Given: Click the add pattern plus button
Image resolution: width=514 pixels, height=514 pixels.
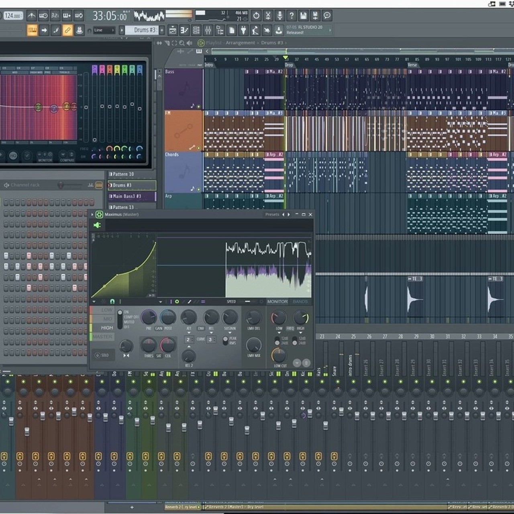Looking at the screenshot, I should [x=132, y=508].
